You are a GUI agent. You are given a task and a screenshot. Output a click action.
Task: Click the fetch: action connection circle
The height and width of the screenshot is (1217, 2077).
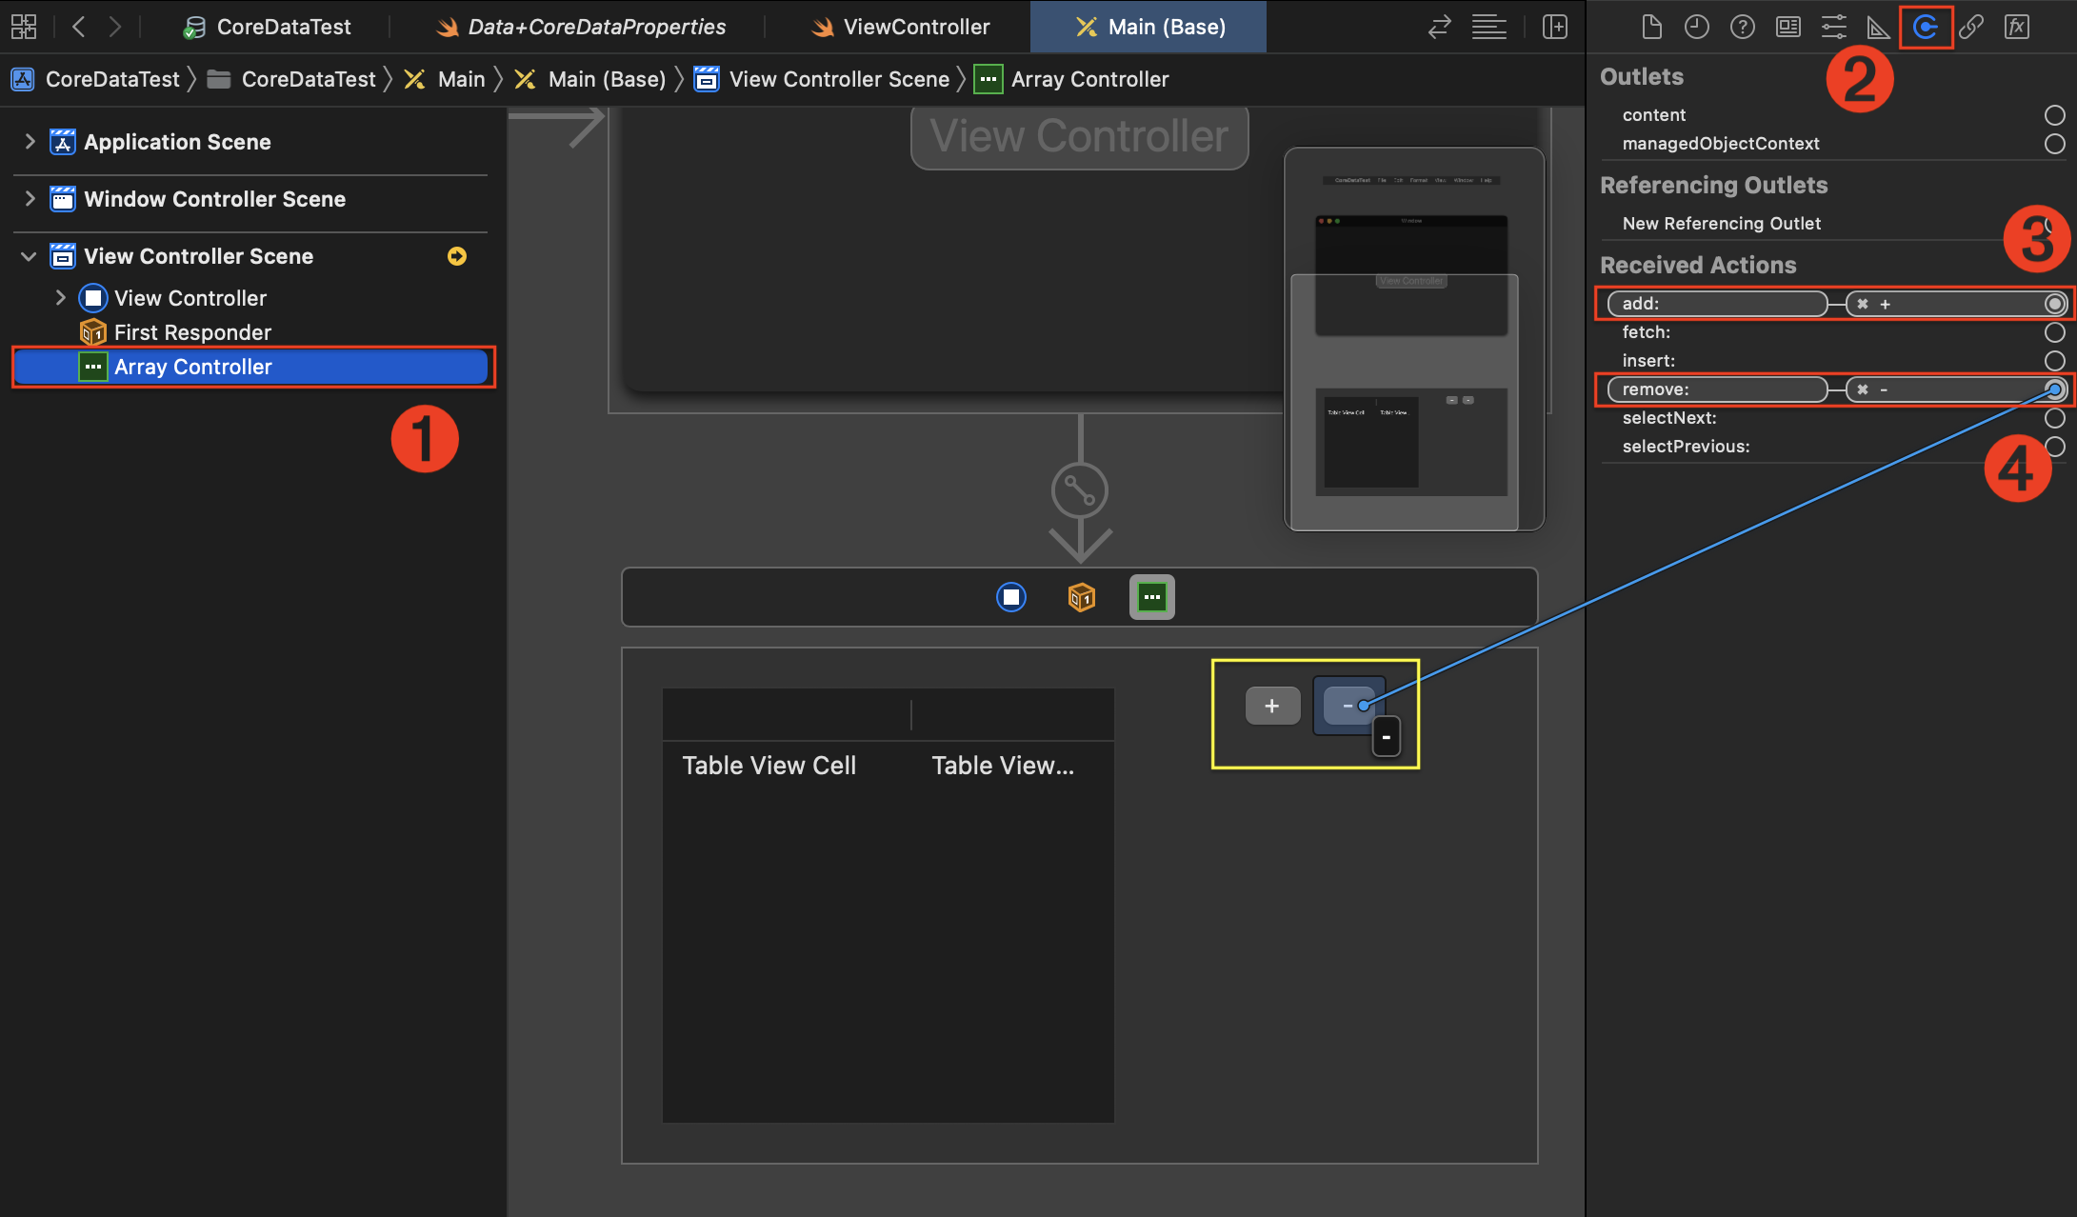pyautogui.click(x=2054, y=332)
